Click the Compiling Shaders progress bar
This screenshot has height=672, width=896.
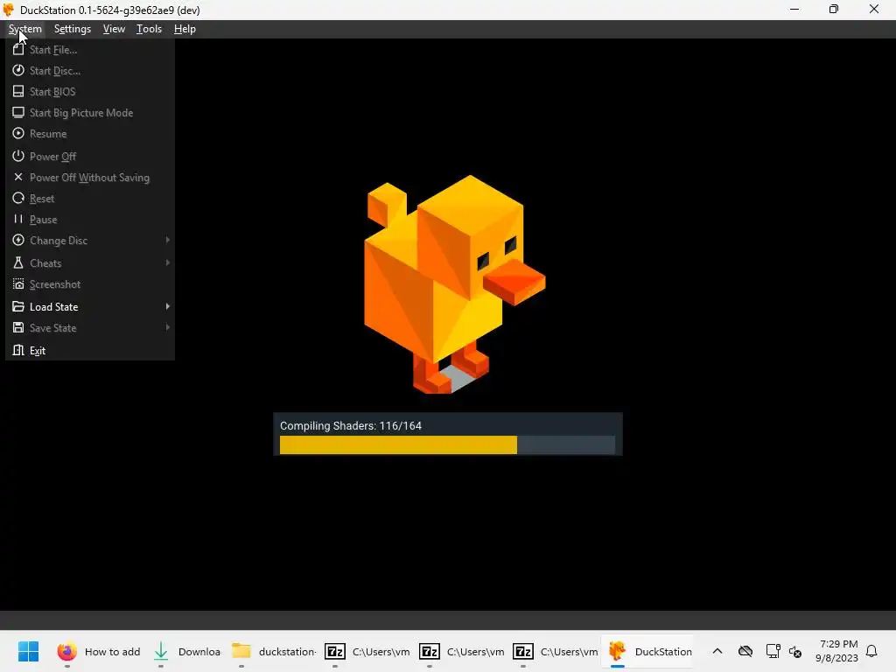(447, 445)
